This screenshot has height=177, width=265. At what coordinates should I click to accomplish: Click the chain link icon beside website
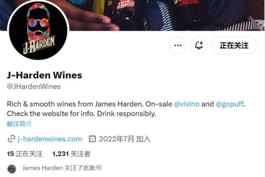(11, 139)
